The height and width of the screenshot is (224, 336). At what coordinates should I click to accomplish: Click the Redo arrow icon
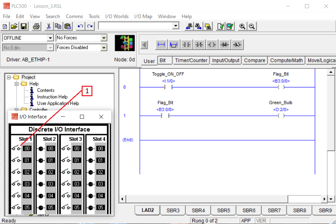[x=90, y=26]
